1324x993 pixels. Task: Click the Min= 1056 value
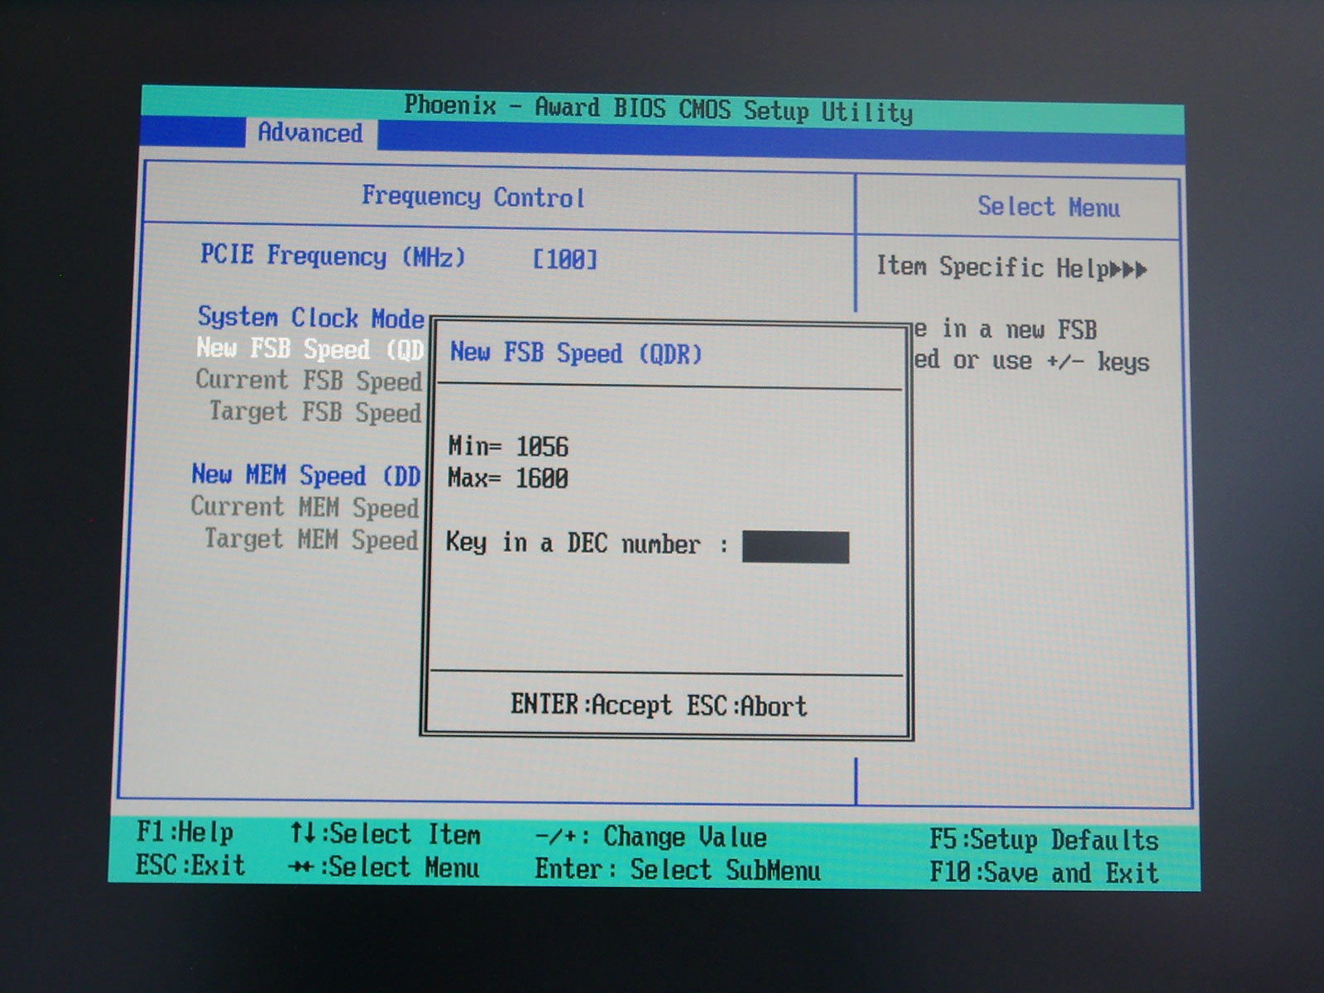pyautogui.click(x=508, y=446)
